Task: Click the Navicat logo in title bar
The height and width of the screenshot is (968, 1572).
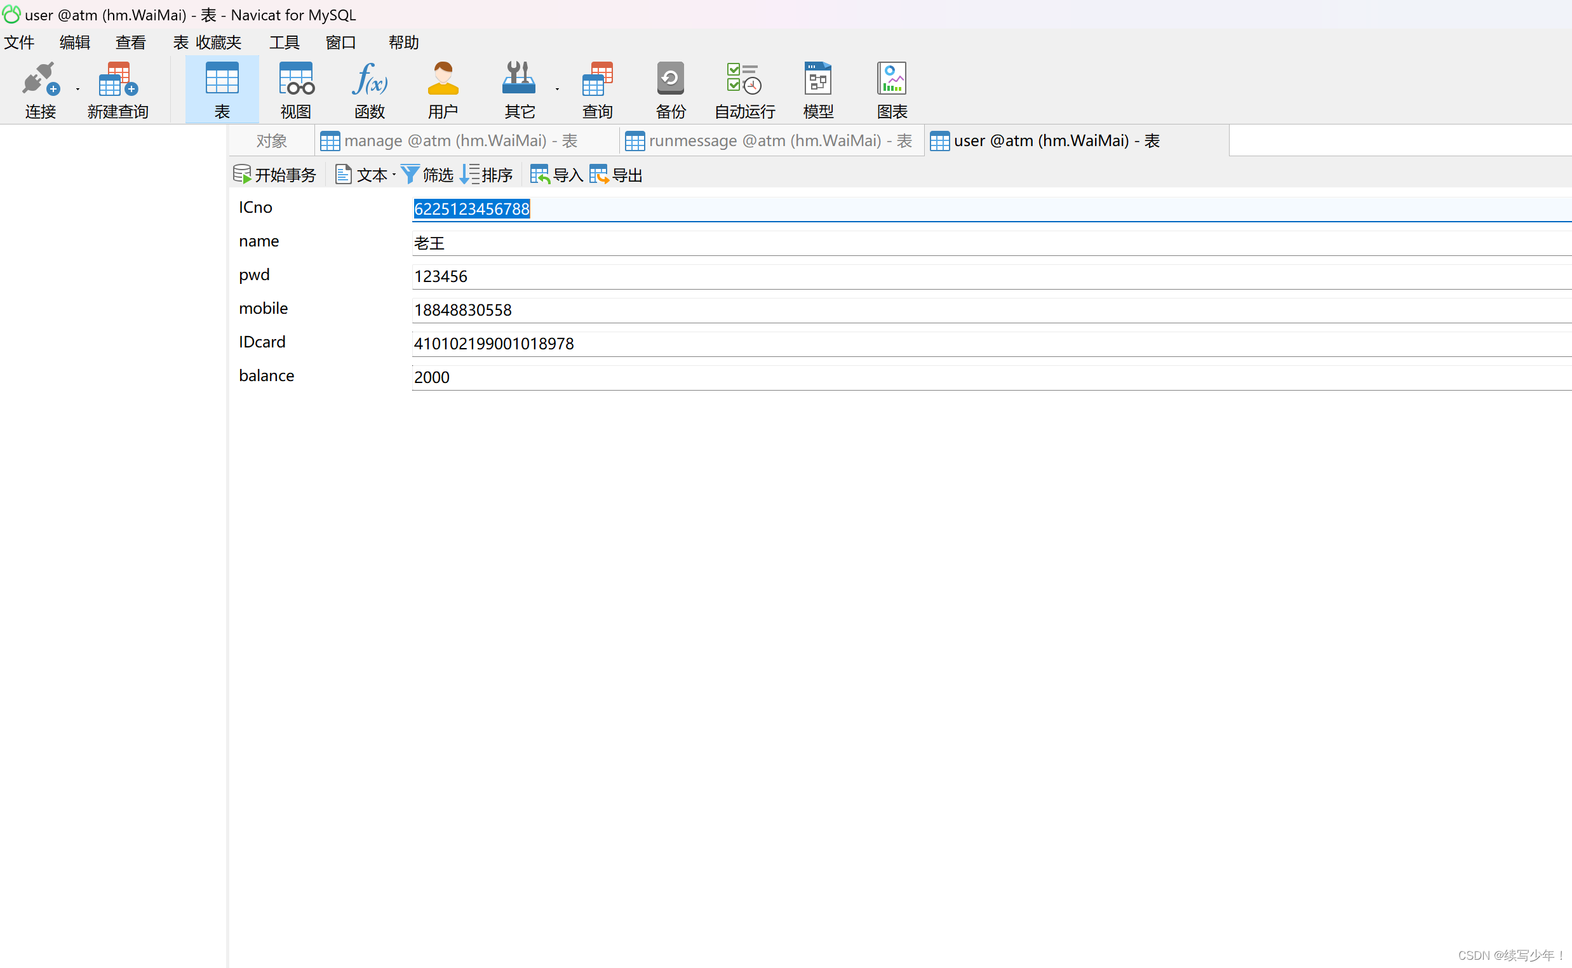Action: [x=11, y=14]
